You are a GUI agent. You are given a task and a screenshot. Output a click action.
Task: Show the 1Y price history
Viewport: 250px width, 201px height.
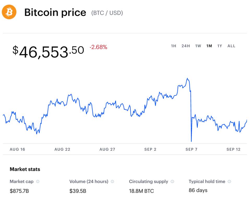coord(220,46)
